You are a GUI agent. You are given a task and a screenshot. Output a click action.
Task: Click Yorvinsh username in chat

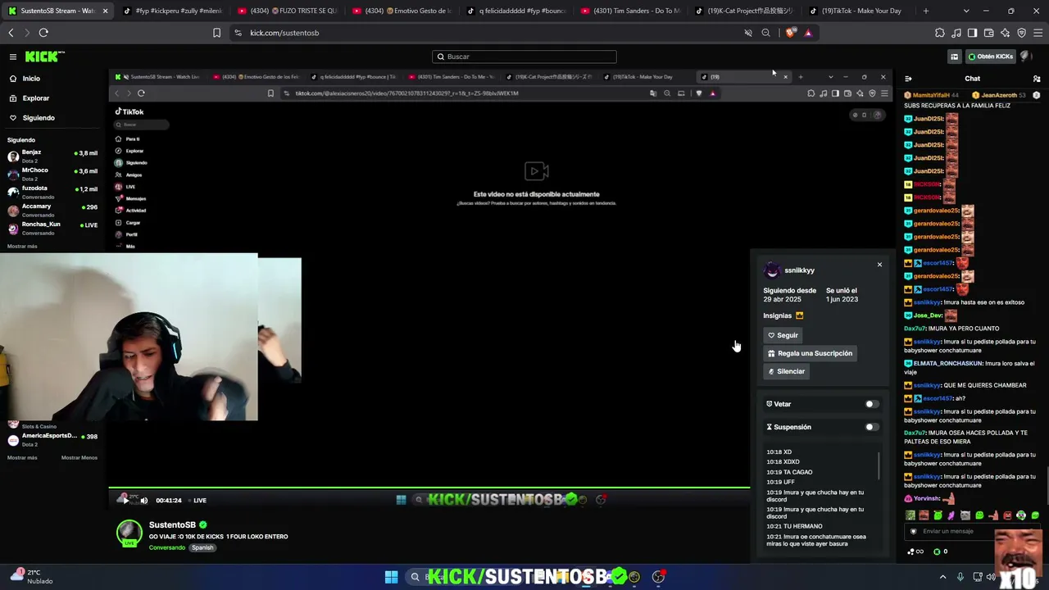[927, 498]
